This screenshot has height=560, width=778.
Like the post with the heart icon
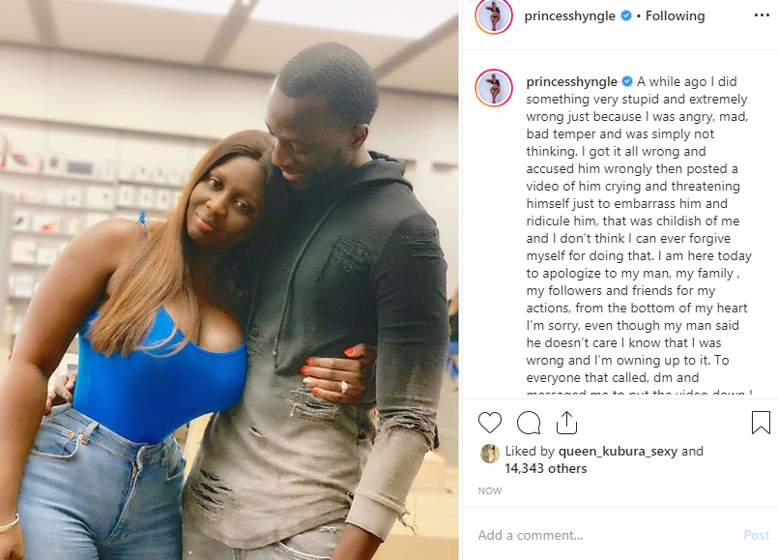pyautogui.click(x=490, y=423)
